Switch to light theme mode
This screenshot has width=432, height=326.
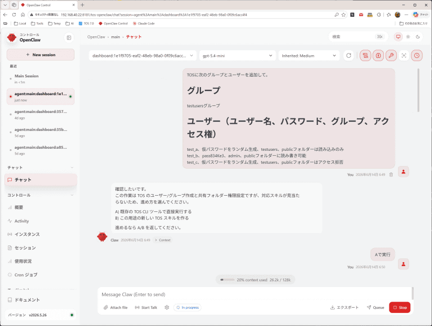click(408, 37)
